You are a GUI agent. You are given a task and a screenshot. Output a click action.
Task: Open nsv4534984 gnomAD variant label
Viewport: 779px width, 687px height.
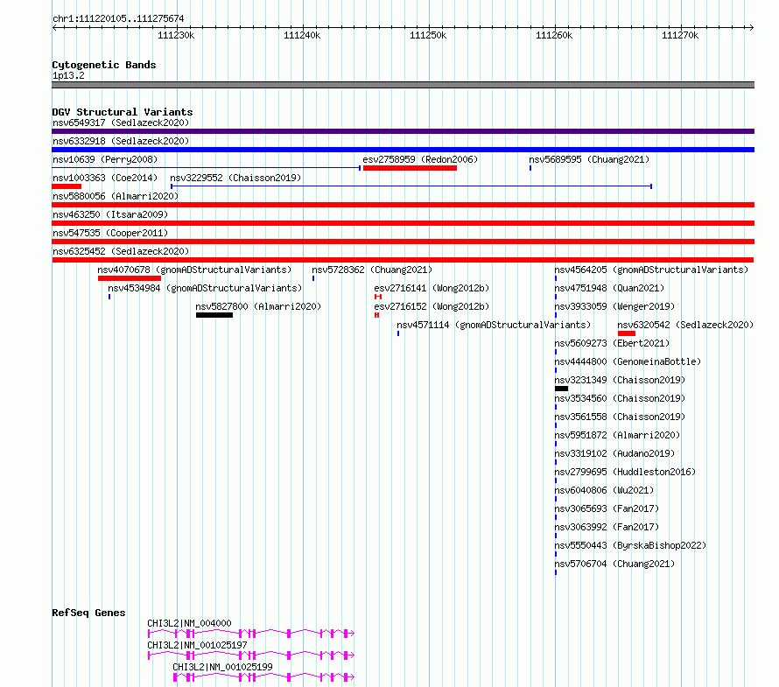(x=205, y=288)
